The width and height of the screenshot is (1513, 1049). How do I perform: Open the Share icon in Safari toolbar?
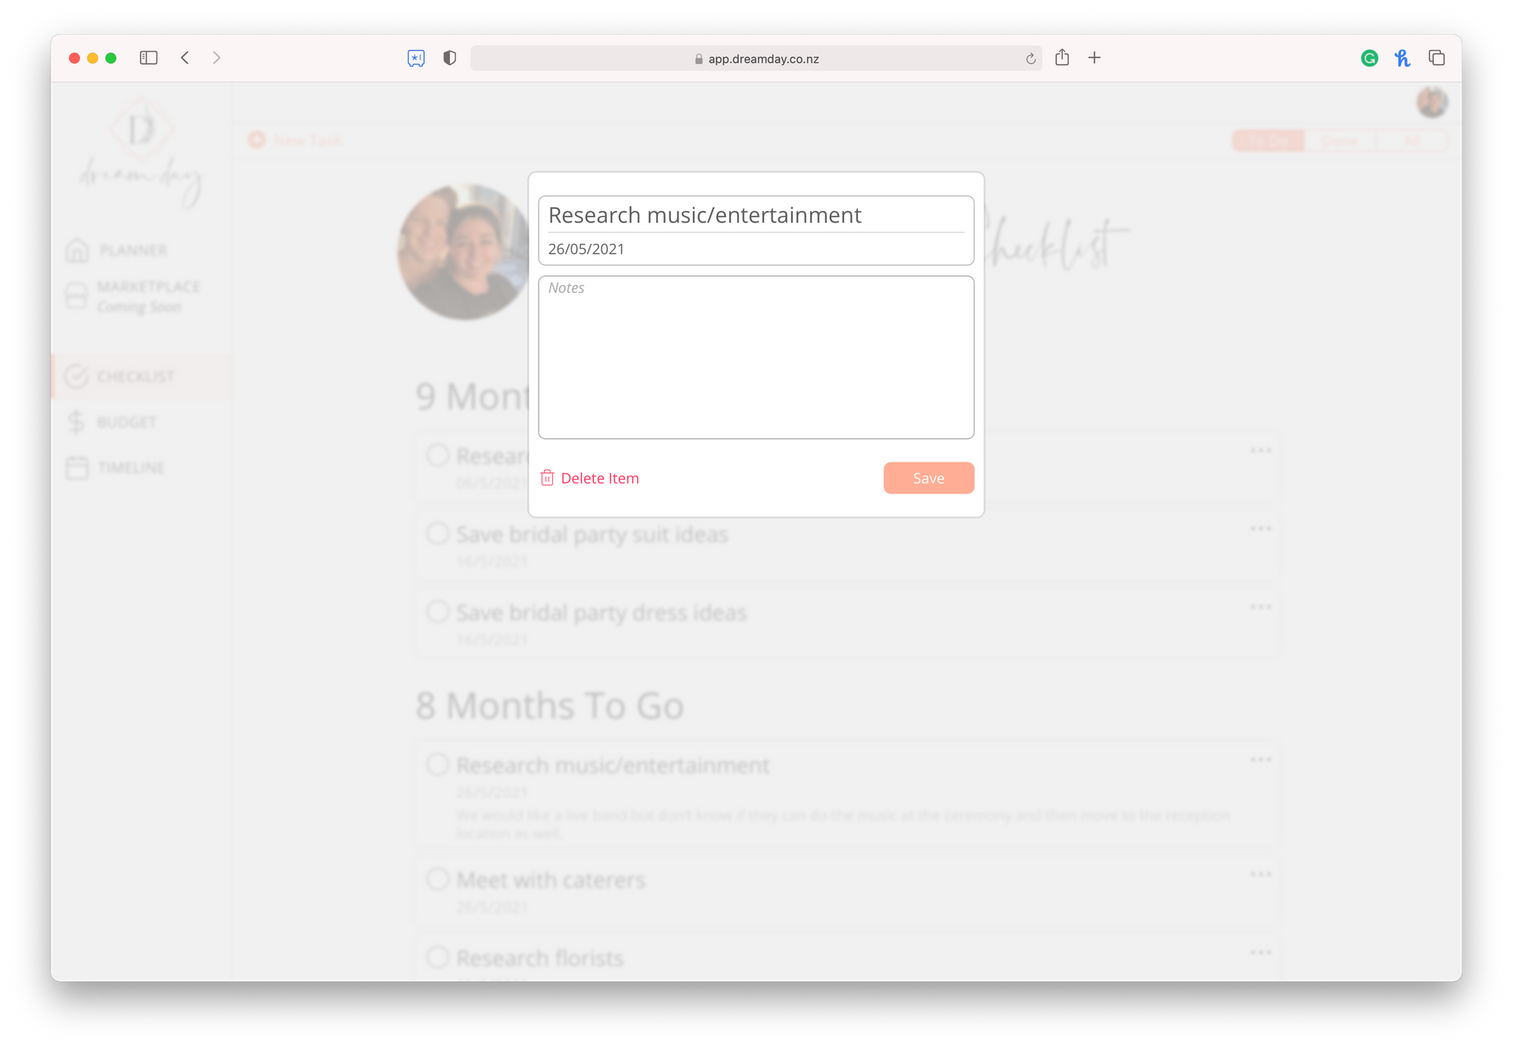pyautogui.click(x=1062, y=58)
